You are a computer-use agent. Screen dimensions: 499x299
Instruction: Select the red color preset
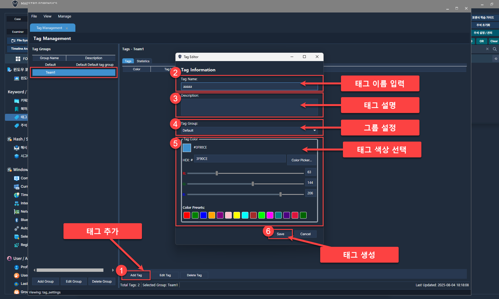tap(187, 215)
